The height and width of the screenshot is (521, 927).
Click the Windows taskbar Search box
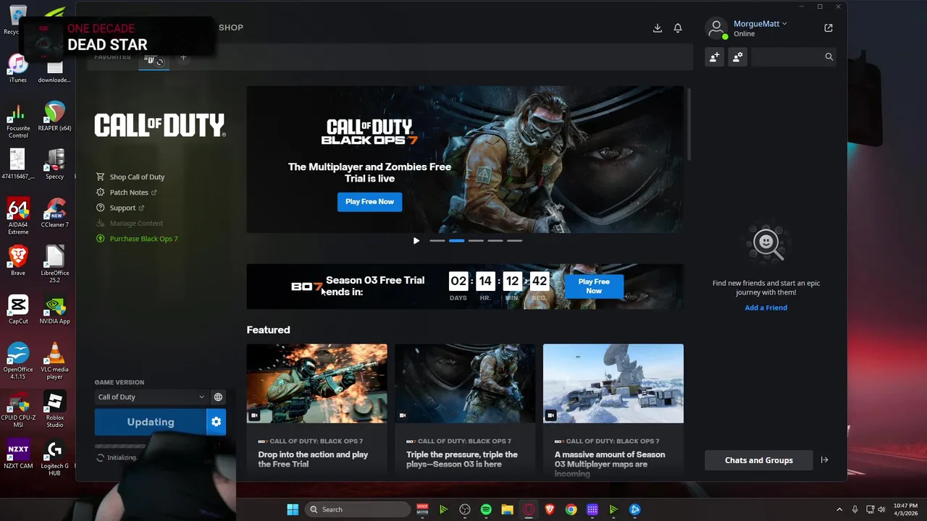point(358,509)
